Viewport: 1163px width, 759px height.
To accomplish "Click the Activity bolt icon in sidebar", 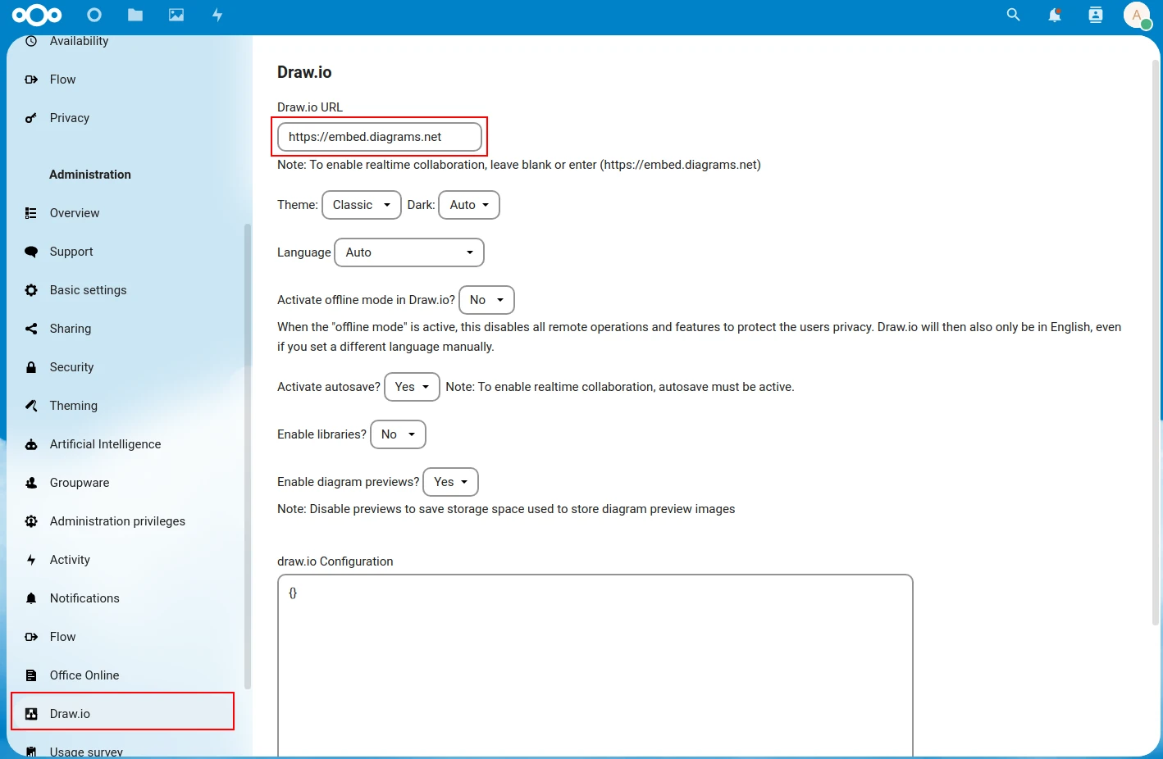I will (x=31, y=560).
